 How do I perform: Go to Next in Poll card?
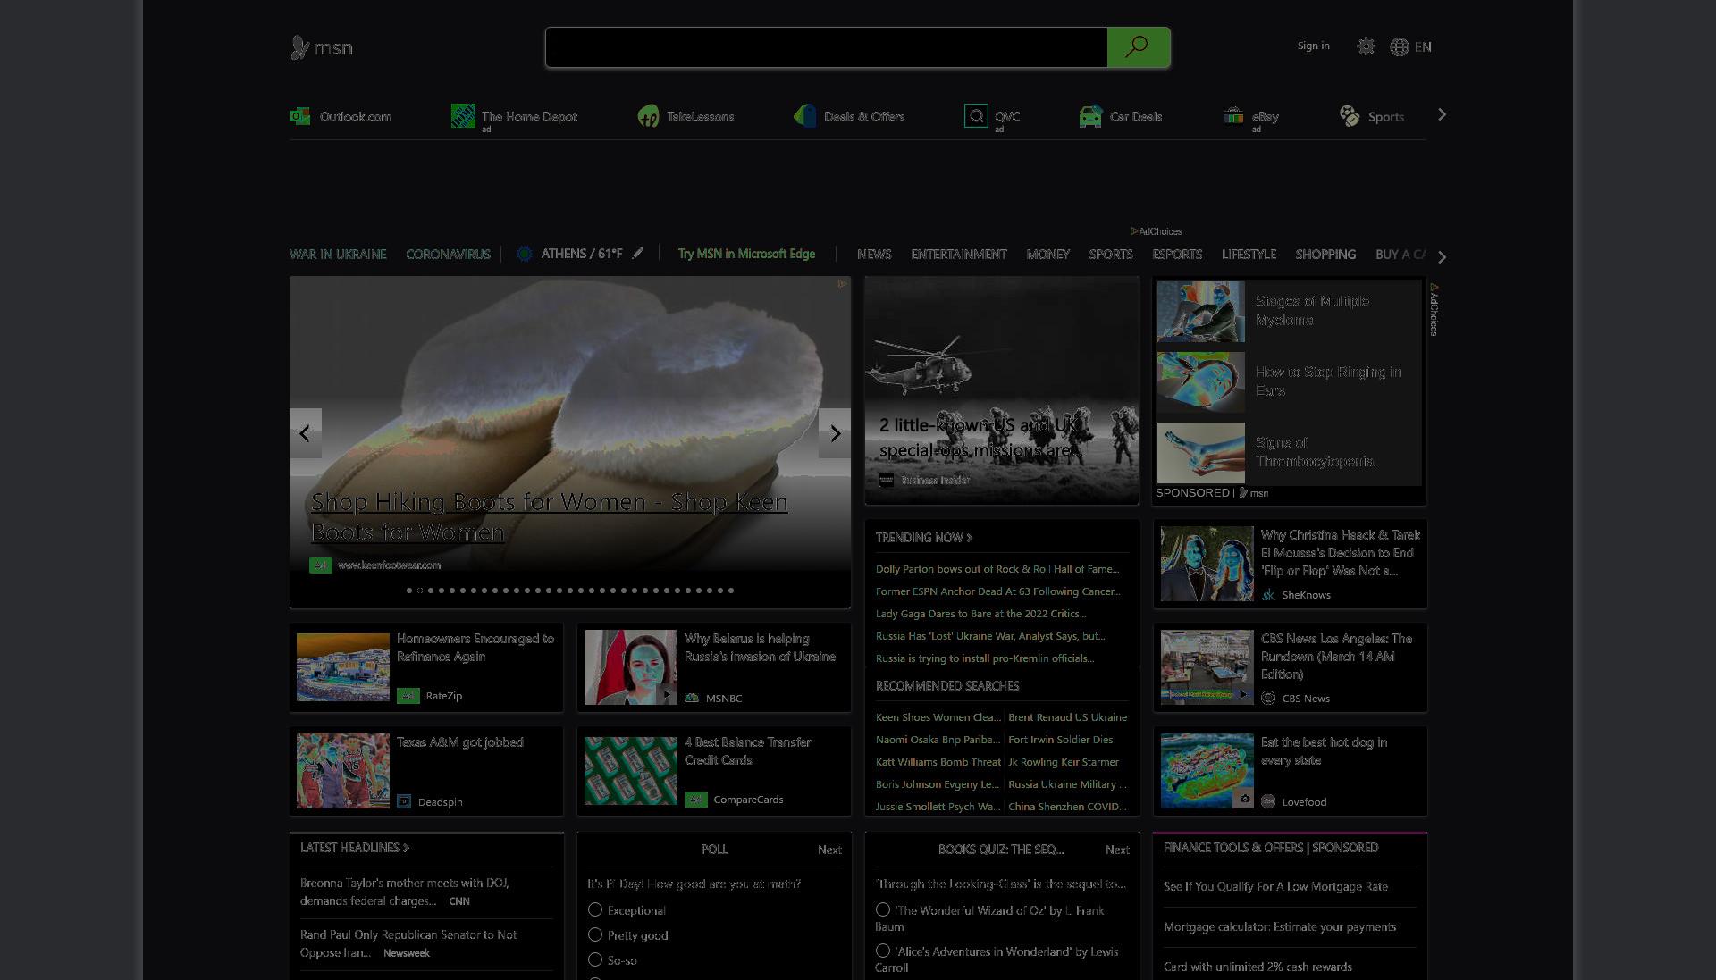coord(829,850)
